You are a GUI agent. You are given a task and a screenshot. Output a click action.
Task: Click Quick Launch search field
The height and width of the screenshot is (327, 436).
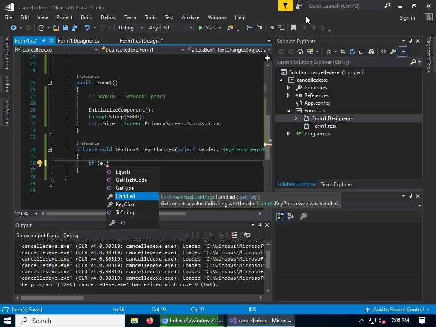pyautogui.click(x=345, y=6)
